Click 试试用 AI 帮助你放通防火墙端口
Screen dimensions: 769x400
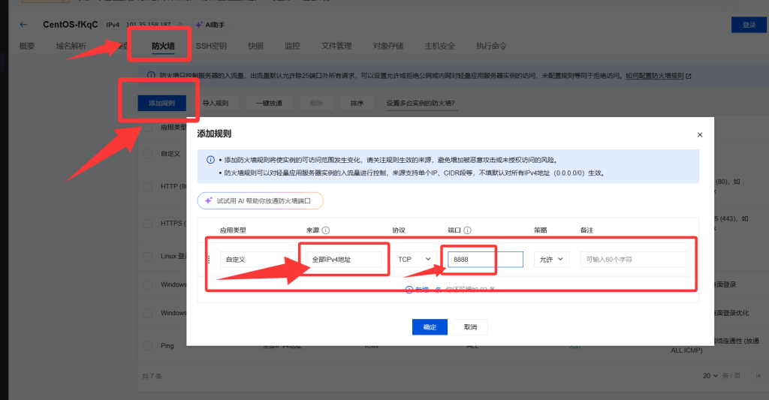tap(261, 200)
